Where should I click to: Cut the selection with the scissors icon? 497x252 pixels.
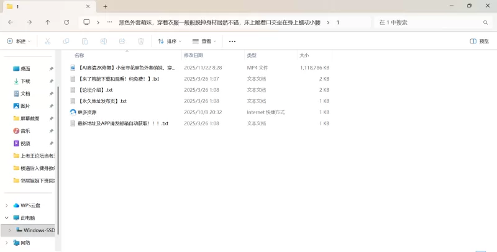48,41
